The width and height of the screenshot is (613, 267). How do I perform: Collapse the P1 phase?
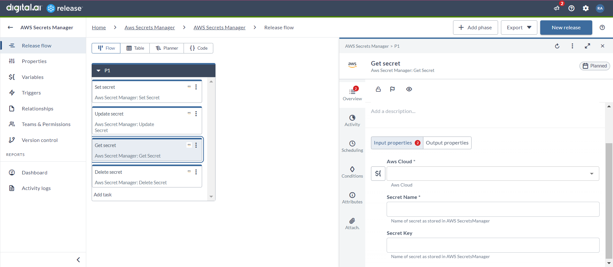click(x=99, y=71)
